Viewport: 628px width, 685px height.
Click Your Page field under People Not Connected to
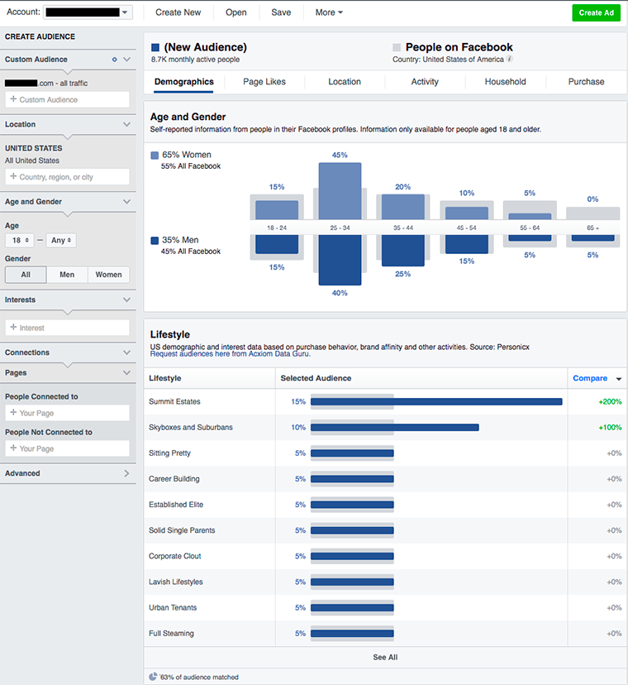[67, 448]
